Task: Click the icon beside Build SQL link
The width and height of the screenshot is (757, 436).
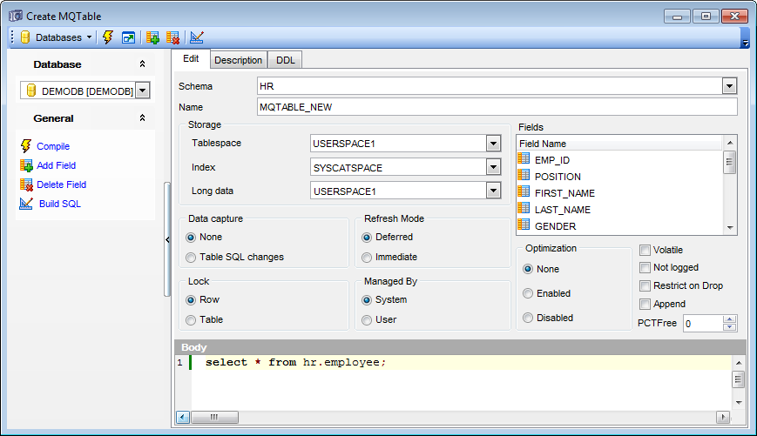Action: 26,204
